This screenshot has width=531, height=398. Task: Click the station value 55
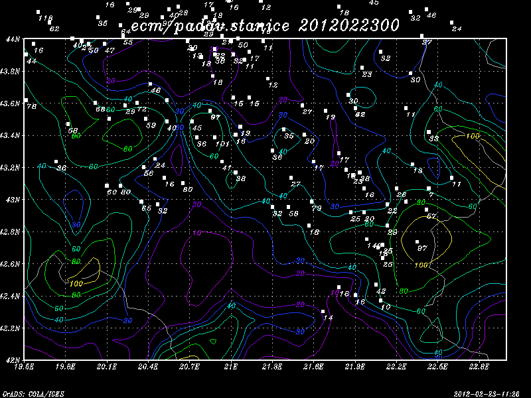tap(128, 42)
